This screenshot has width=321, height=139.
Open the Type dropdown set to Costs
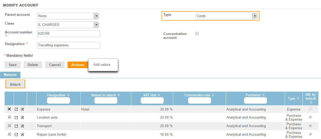point(254,16)
